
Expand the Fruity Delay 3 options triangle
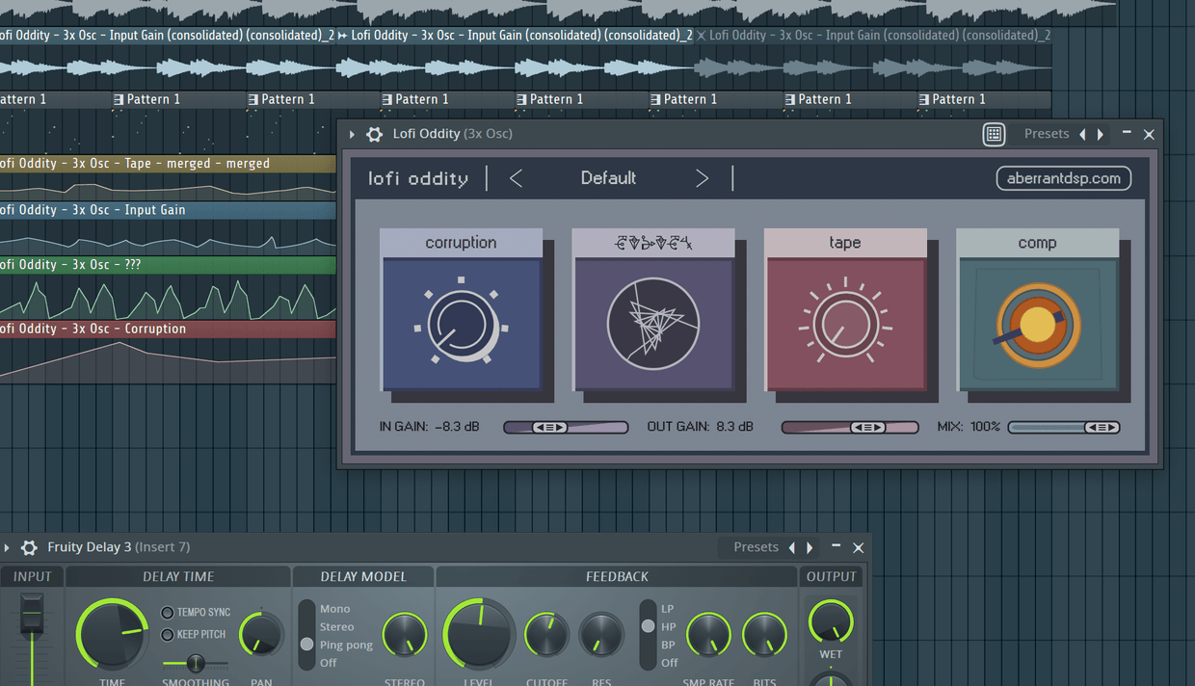point(7,546)
